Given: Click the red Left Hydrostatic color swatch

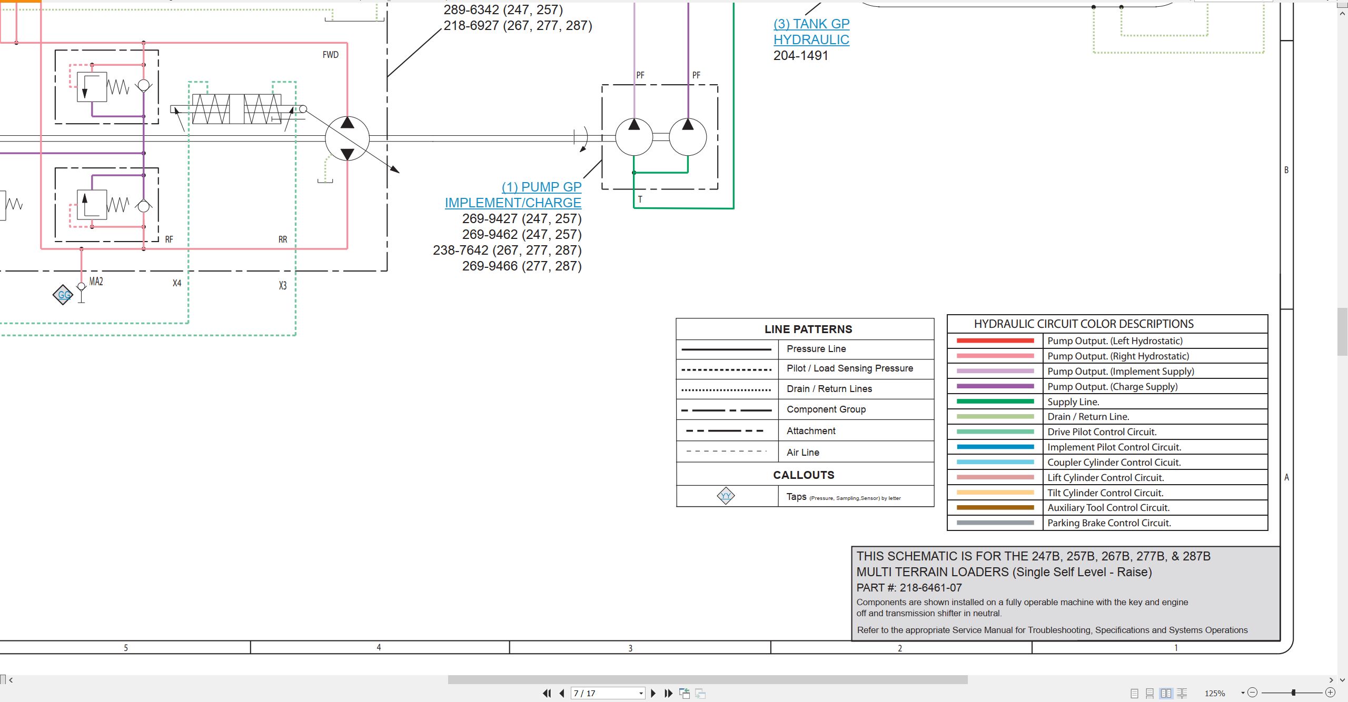Looking at the screenshot, I should 995,341.
